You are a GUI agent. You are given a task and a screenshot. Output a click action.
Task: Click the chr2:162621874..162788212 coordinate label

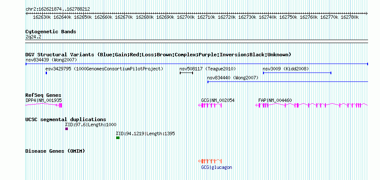(x=58, y=9)
